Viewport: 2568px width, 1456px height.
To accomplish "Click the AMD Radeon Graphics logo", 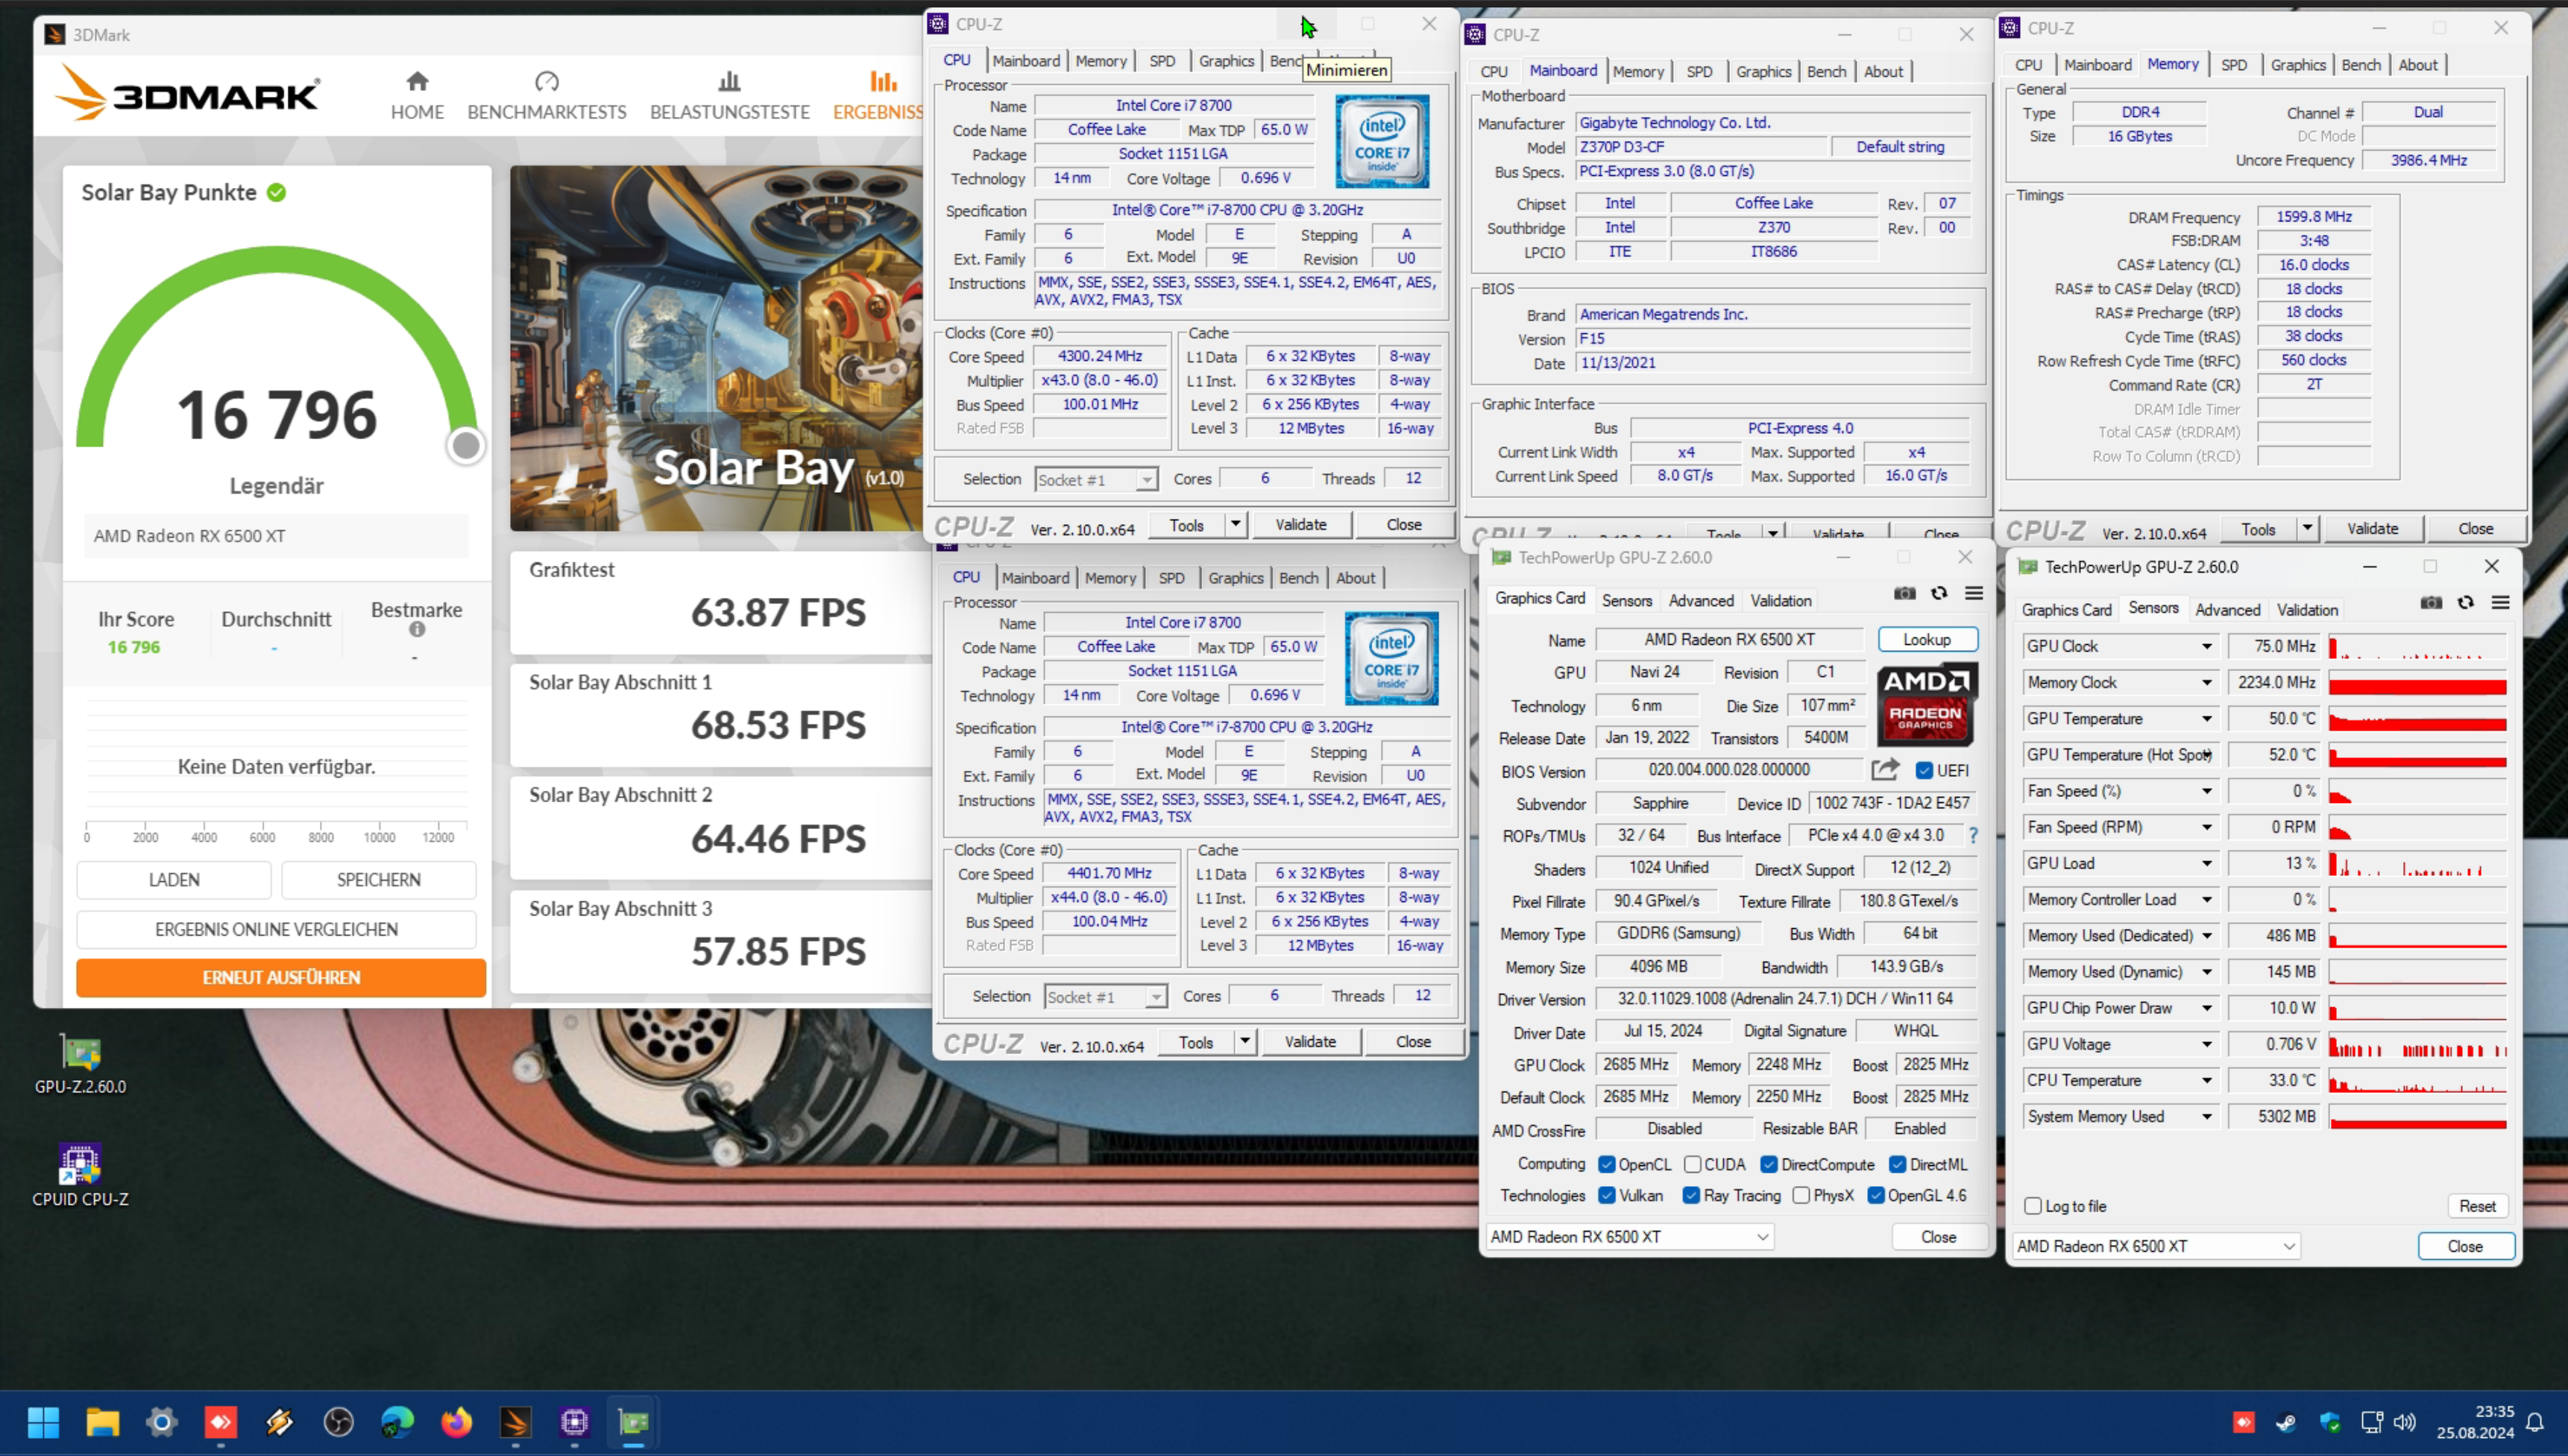I will 1926,705.
